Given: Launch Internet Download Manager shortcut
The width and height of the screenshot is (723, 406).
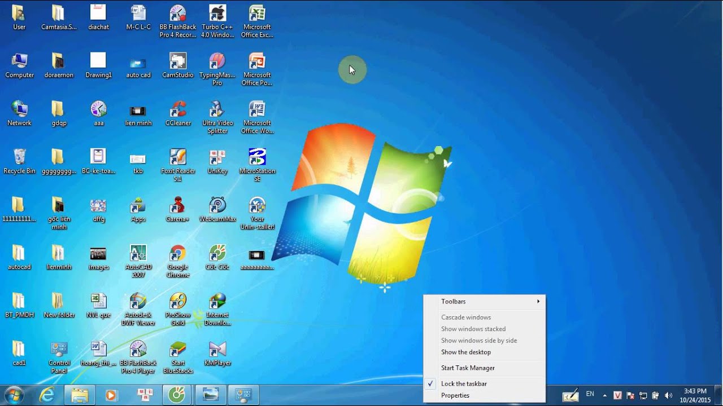Looking at the screenshot, I should pyautogui.click(x=217, y=310).
